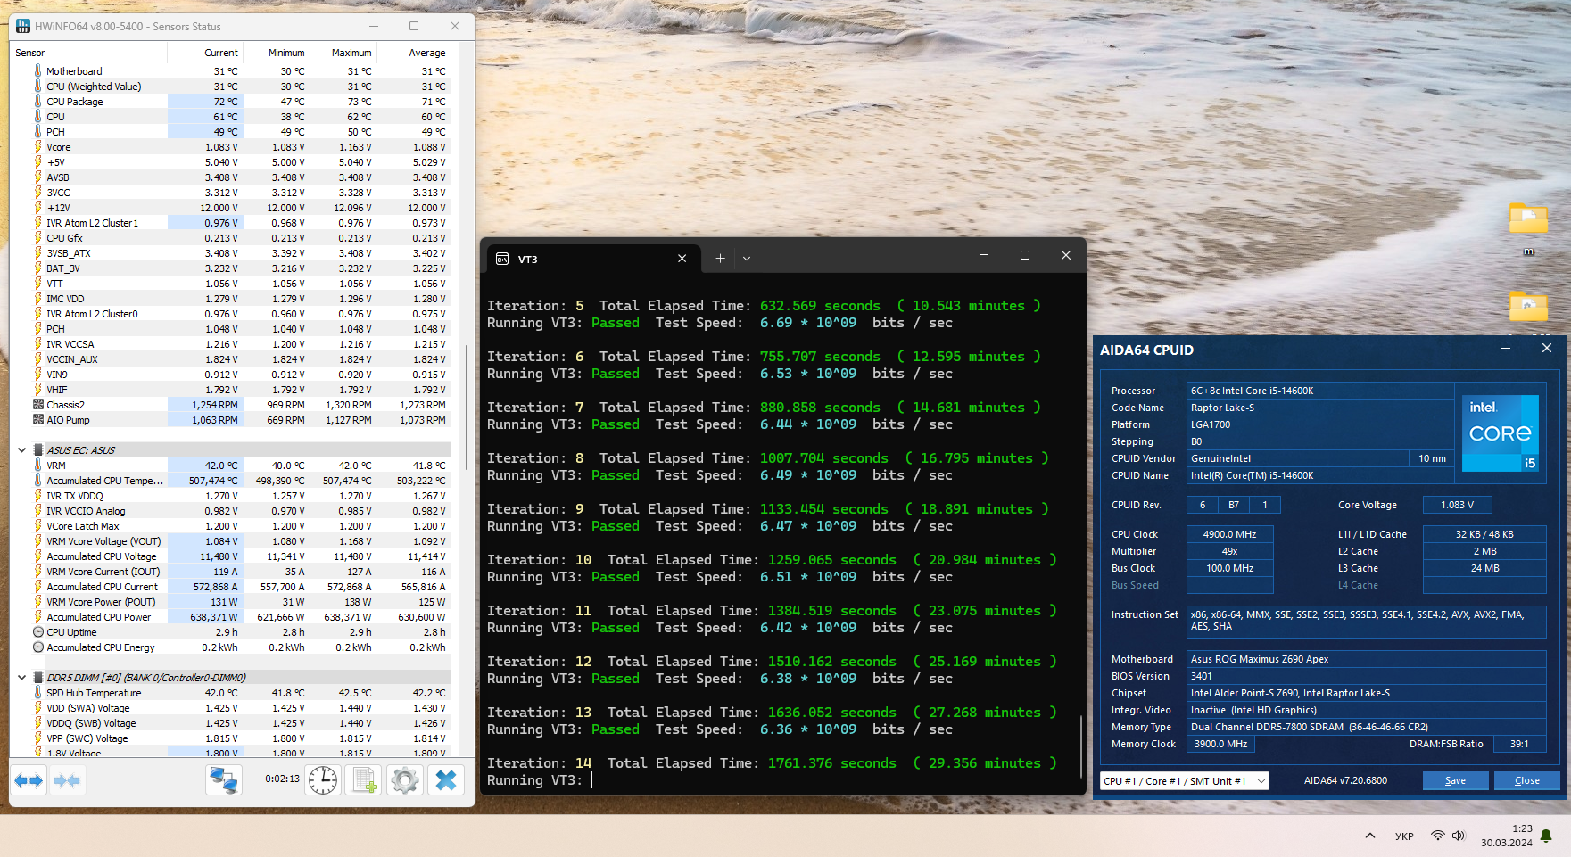Open a new terminal tab with the plus icon
Image resolution: width=1571 pixels, height=857 pixels.
click(720, 258)
